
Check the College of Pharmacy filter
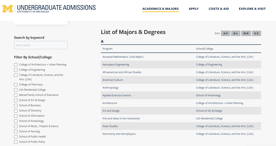click(16, 84)
